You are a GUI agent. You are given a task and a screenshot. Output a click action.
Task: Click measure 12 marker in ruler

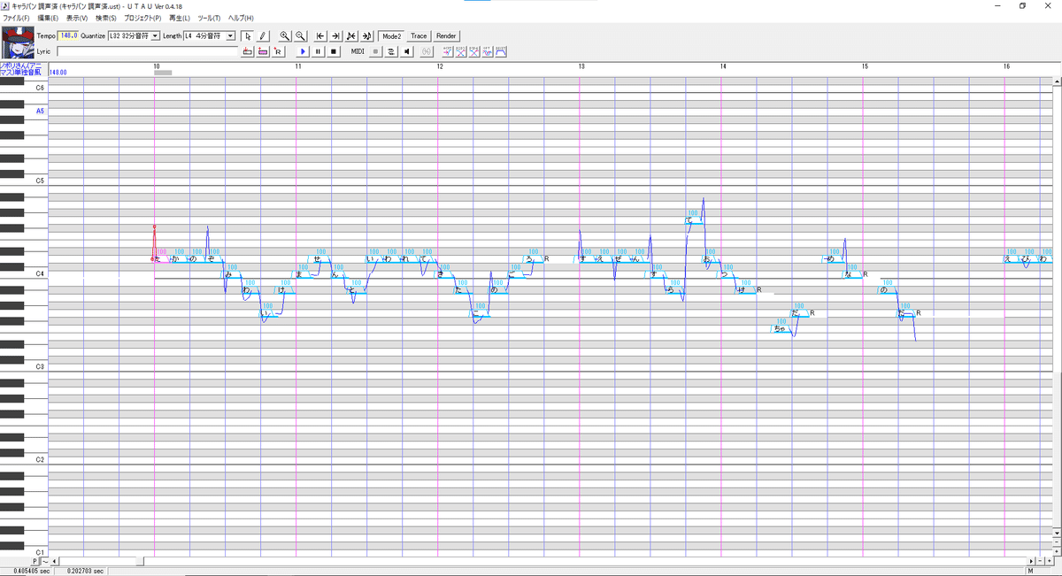(440, 67)
